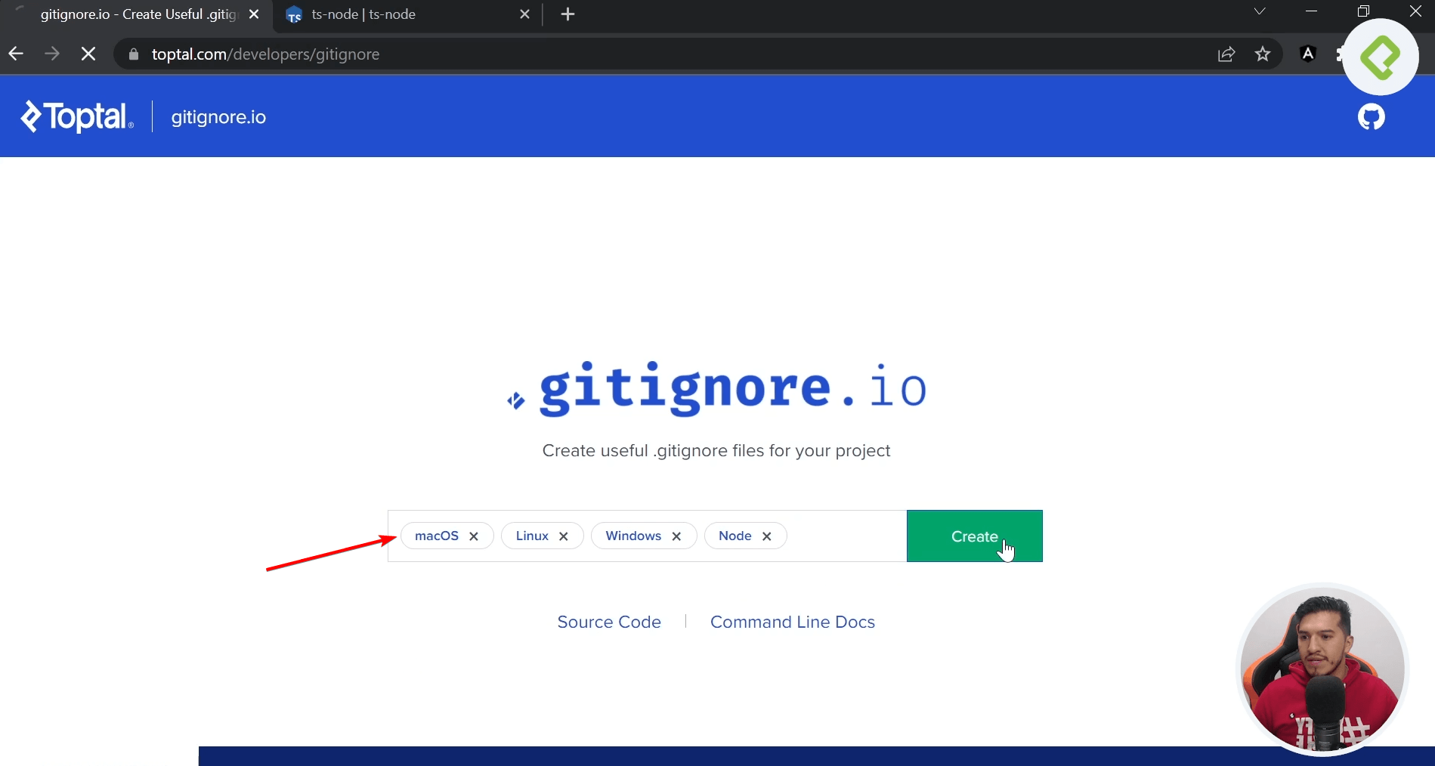Viewport: 1435px width, 766px height.
Task: Go forward in browser history
Action: click(x=52, y=54)
